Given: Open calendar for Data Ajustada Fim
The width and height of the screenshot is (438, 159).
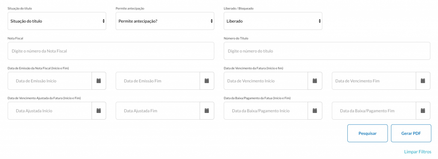Looking at the screenshot, I should (207, 111).
